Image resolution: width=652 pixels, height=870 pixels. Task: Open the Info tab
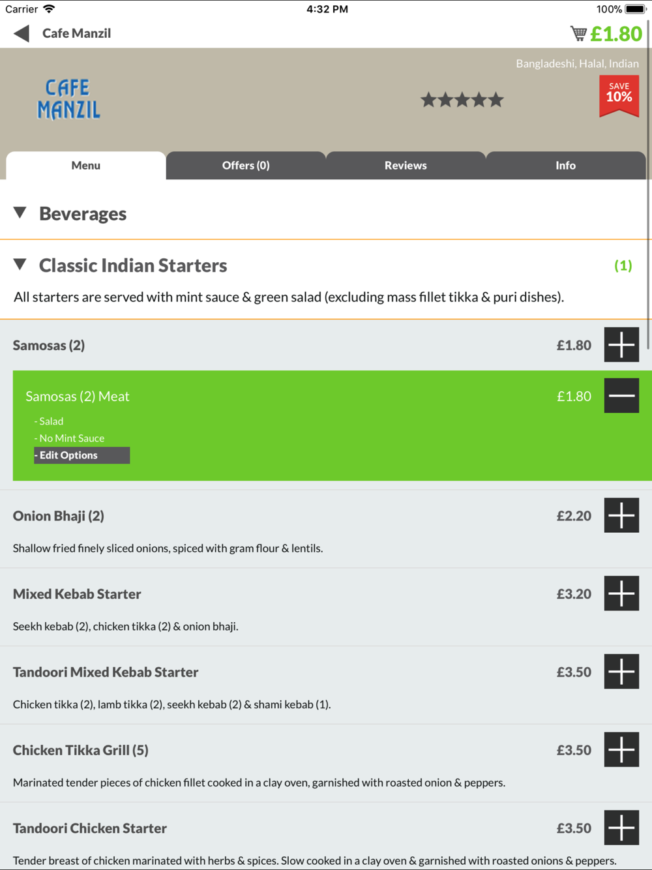pyautogui.click(x=565, y=166)
